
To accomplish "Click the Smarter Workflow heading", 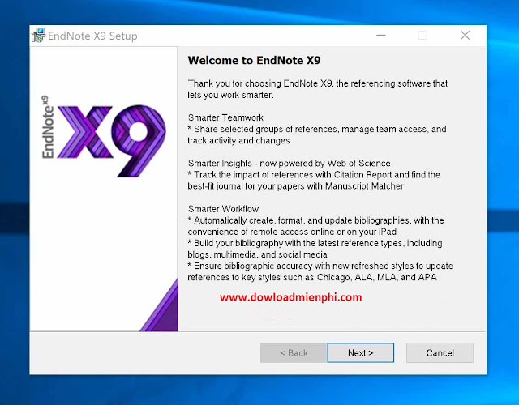I will click(223, 208).
